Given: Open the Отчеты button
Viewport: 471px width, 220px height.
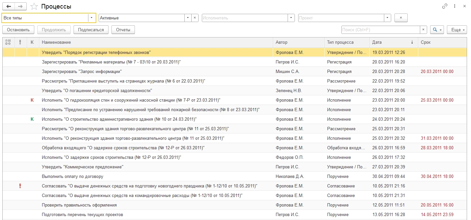Looking at the screenshot, I should [123, 30].
